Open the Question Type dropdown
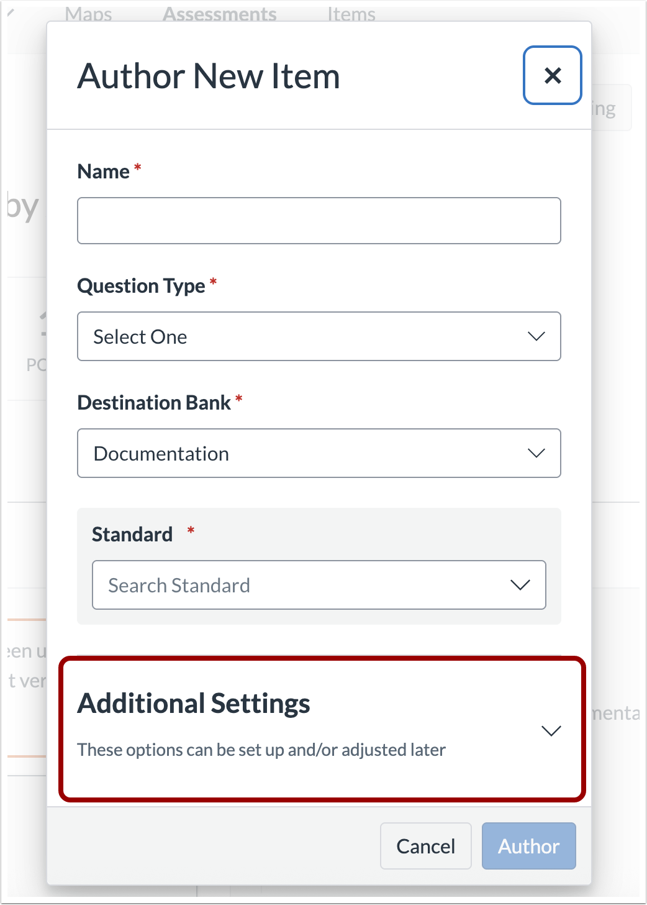 pos(319,336)
